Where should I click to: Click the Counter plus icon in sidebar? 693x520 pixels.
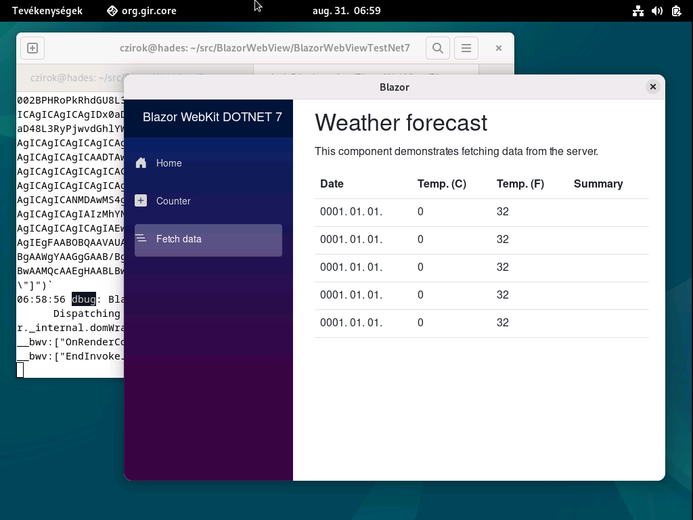pyautogui.click(x=141, y=200)
